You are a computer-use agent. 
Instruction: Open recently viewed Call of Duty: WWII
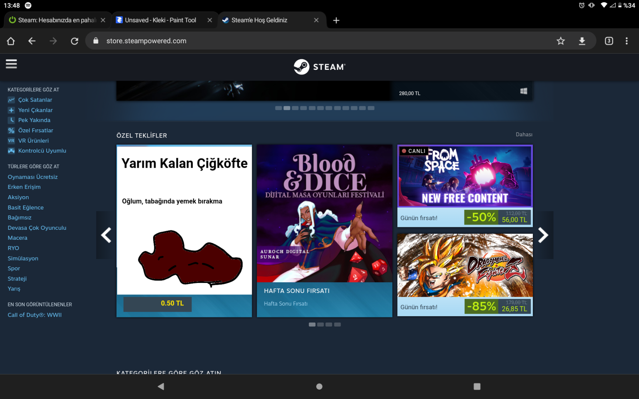click(x=35, y=315)
